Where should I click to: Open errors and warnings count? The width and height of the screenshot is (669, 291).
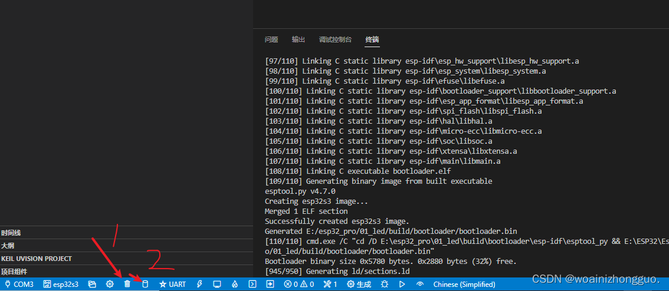[x=299, y=284]
